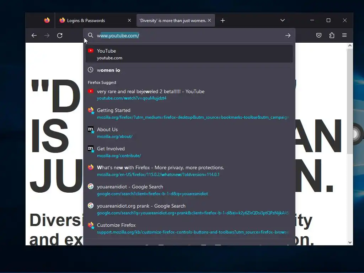Click the search magnifier in address bar
364x273 pixels.
point(91,35)
